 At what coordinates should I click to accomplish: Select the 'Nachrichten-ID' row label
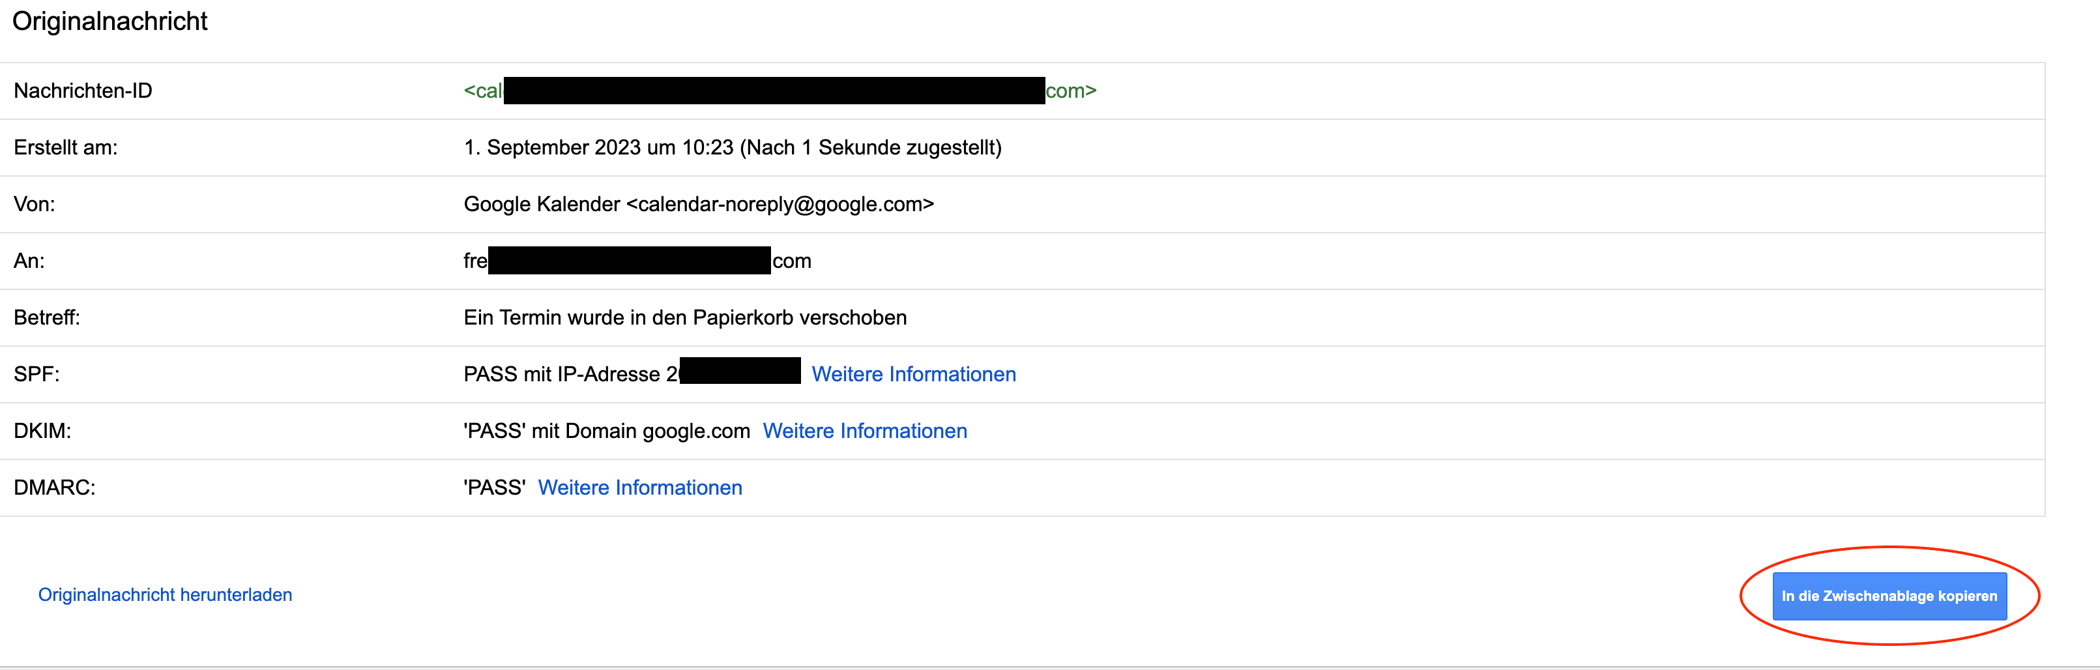pos(83,91)
